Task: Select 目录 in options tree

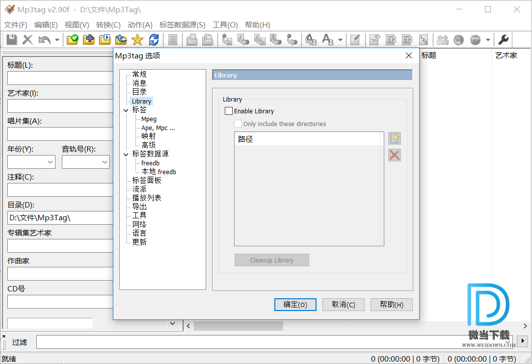Action: [139, 92]
